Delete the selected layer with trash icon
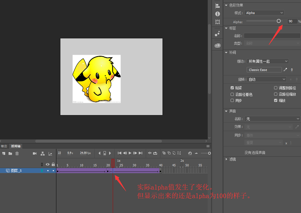Viewport: 301px width, 213px height. coord(17,153)
